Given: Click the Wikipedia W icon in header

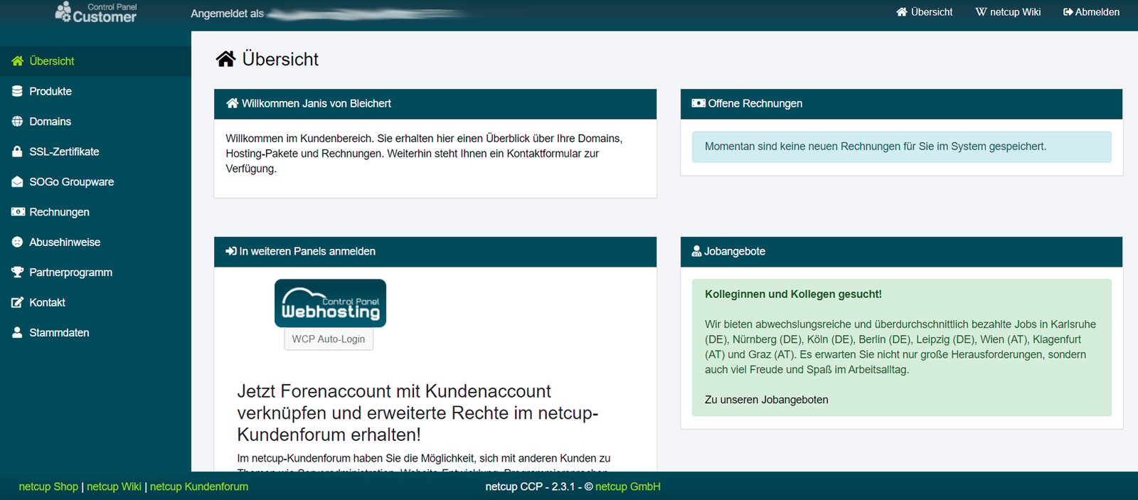Looking at the screenshot, I should [981, 12].
